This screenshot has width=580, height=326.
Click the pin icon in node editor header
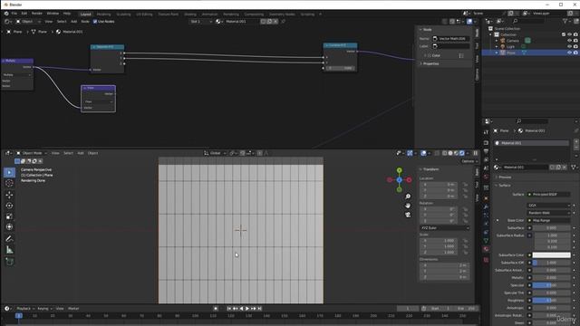tap(284, 22)
